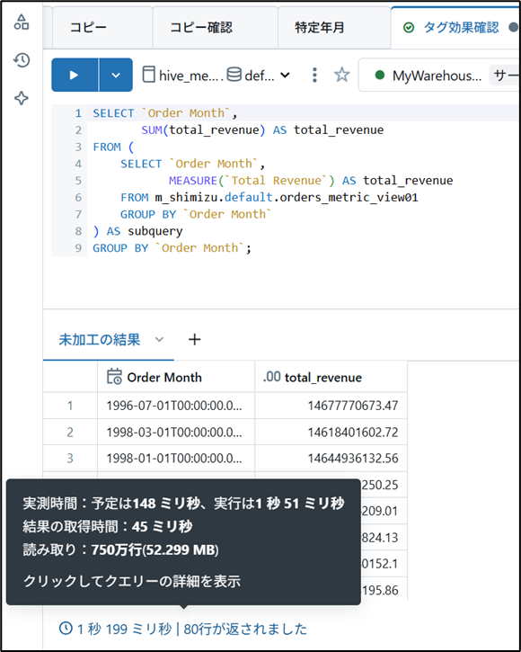
Task: Favorite the query with the star icon
Action: [342, 75]
